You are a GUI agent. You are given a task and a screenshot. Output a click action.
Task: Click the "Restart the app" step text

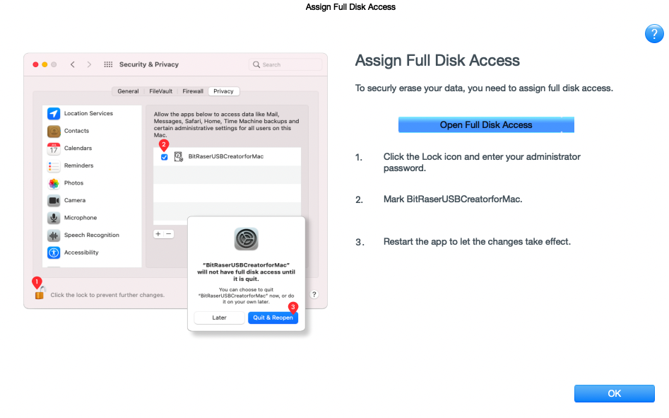point(477,242)
